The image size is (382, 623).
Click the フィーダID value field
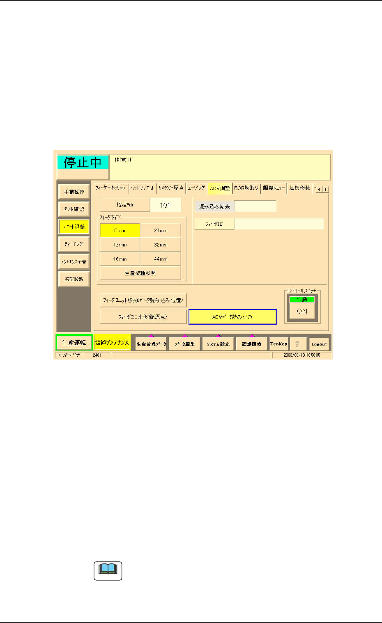pos(279,224)
